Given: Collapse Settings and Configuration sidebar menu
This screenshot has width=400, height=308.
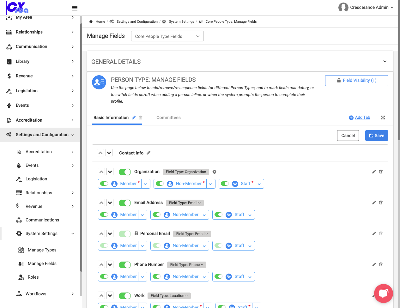Looking at the screenshot, I should [x=40, y=135].
